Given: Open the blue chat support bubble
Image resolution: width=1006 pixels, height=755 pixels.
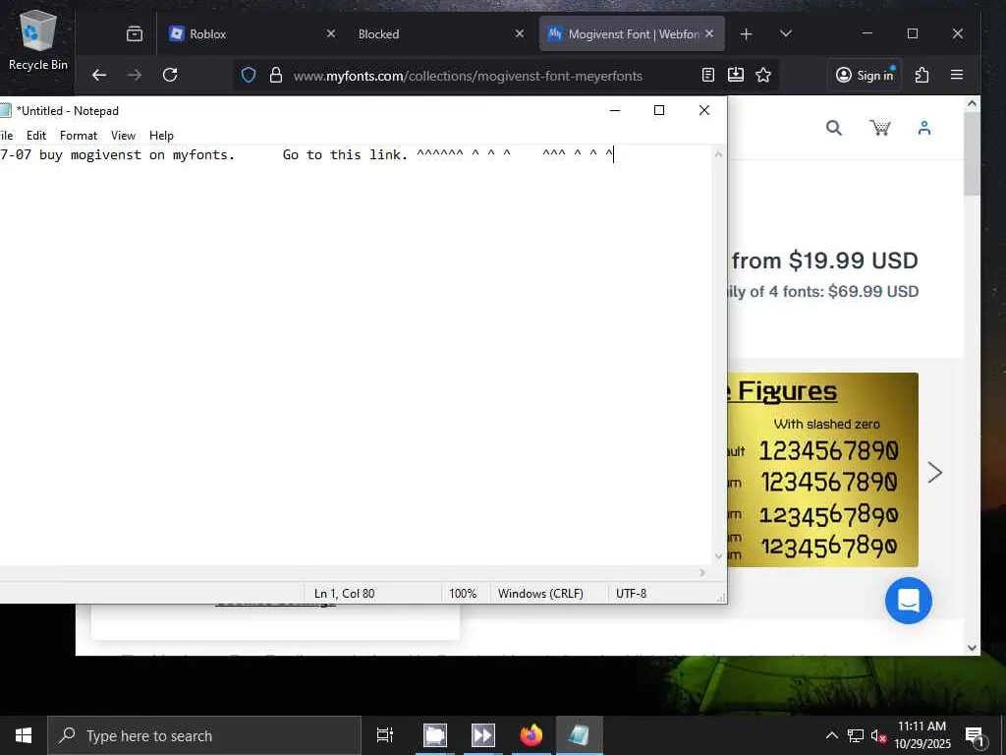Looking at the screenshot, I should [909, 601].
